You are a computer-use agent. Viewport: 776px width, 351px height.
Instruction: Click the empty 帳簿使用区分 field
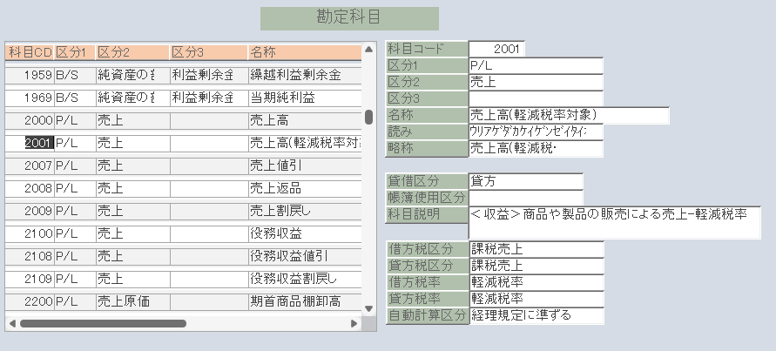click(x=525, y=198)
